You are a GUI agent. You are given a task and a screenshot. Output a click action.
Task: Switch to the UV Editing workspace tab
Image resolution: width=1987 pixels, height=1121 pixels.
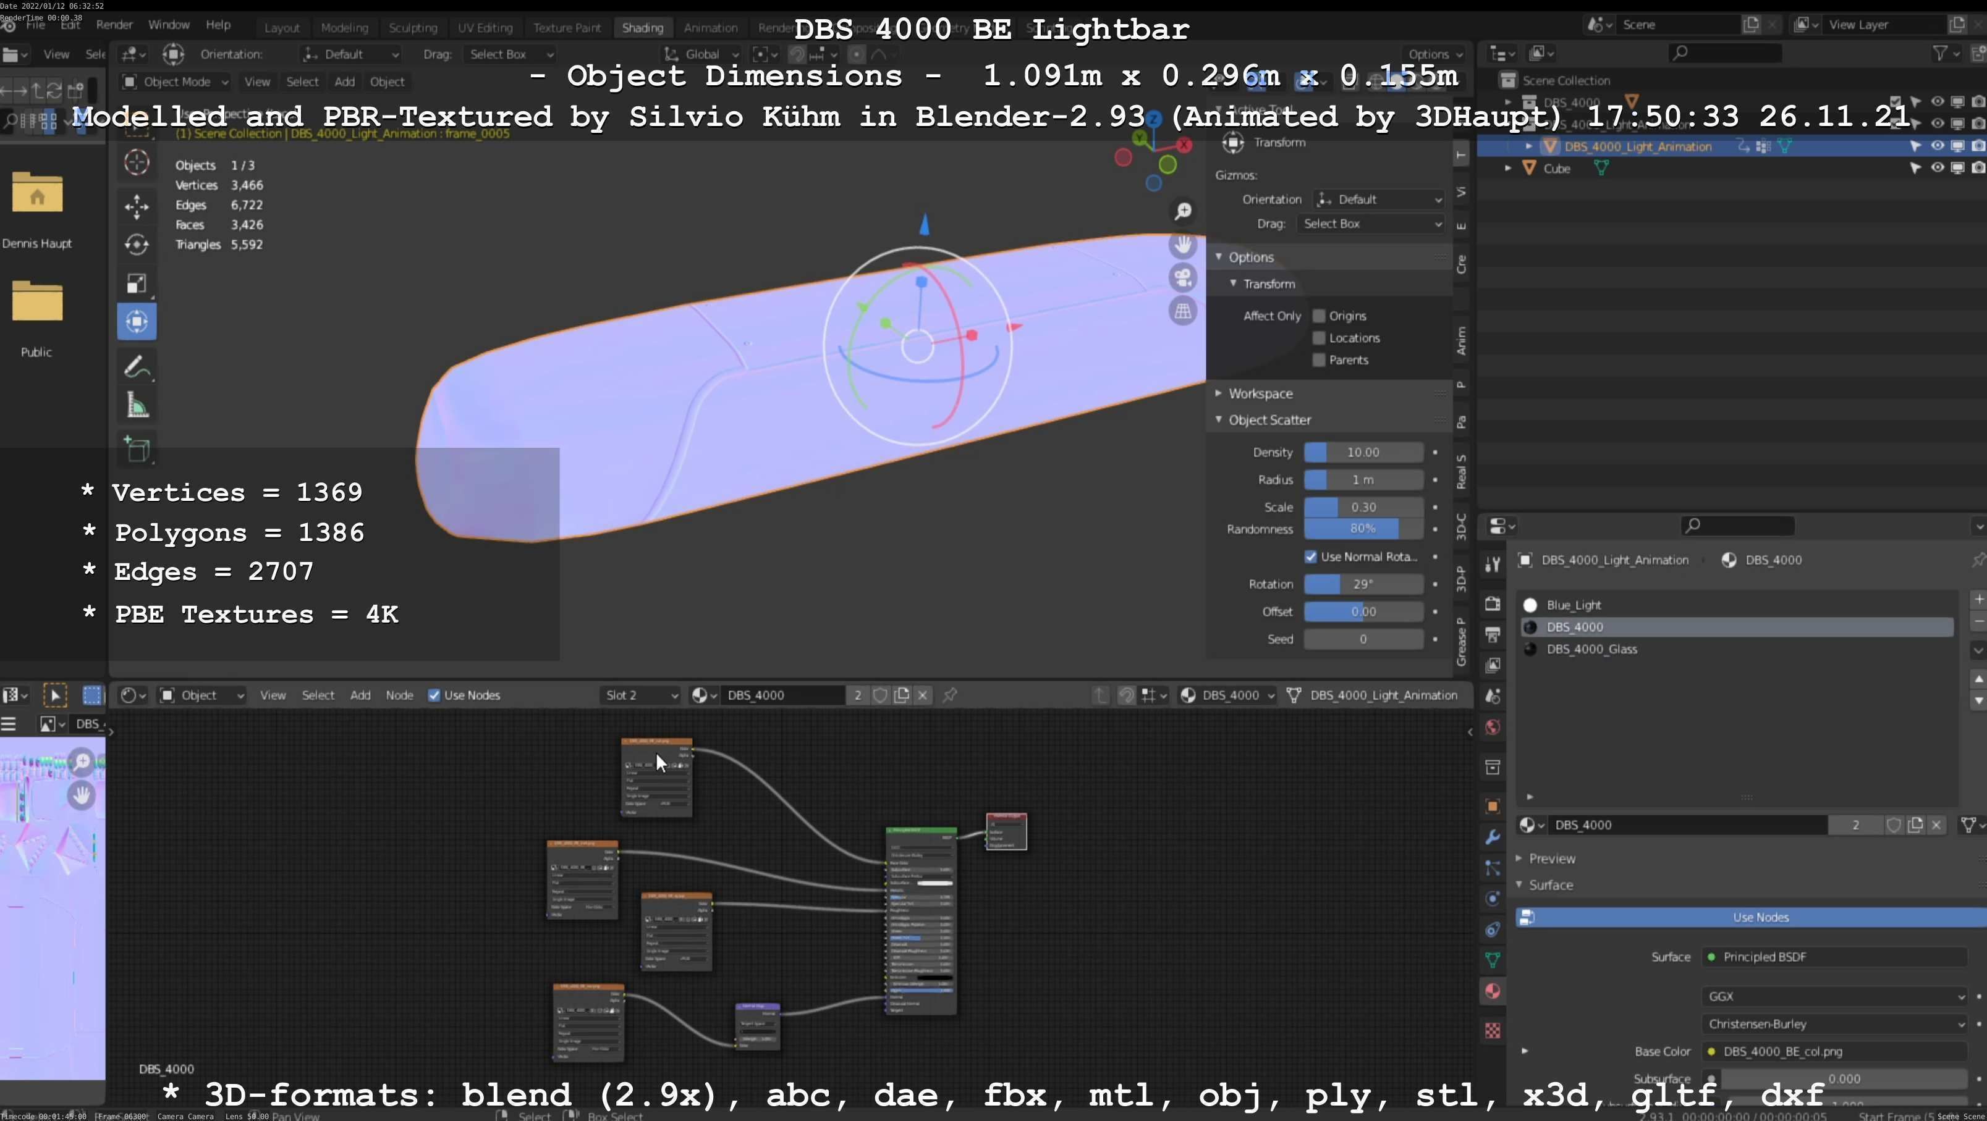485,28
